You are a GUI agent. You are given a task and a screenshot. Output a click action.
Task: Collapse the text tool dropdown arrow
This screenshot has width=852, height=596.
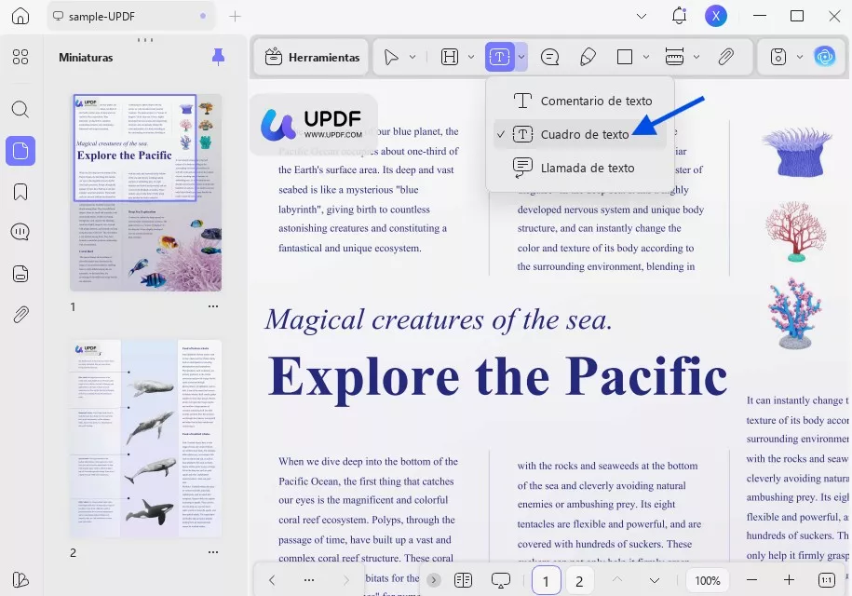pos(521,57)
